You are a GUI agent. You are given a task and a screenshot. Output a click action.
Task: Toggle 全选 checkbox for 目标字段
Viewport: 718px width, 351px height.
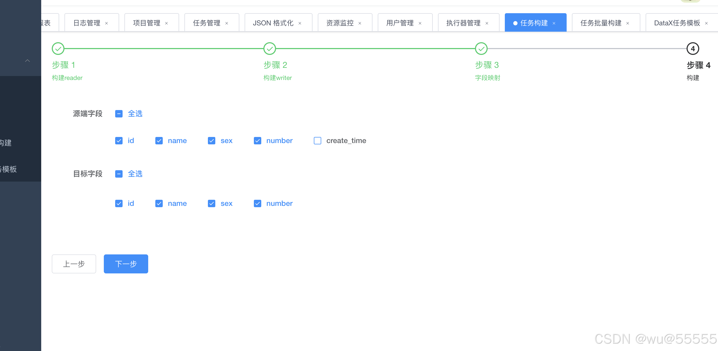(x=119, y=174)
